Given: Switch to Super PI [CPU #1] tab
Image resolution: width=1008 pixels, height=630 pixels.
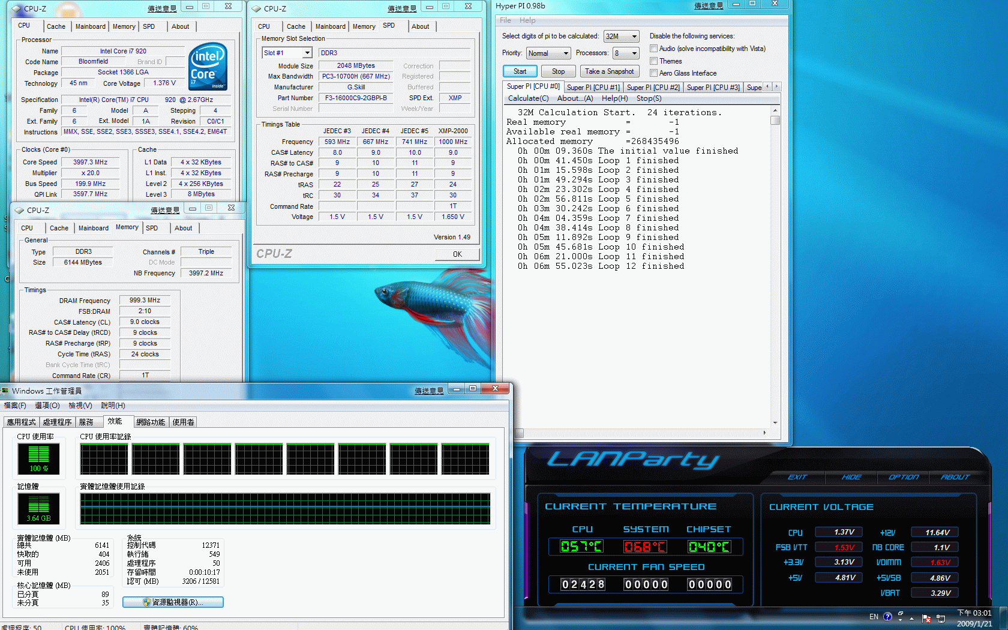Looking at the screenshot, I should (593, 88).
